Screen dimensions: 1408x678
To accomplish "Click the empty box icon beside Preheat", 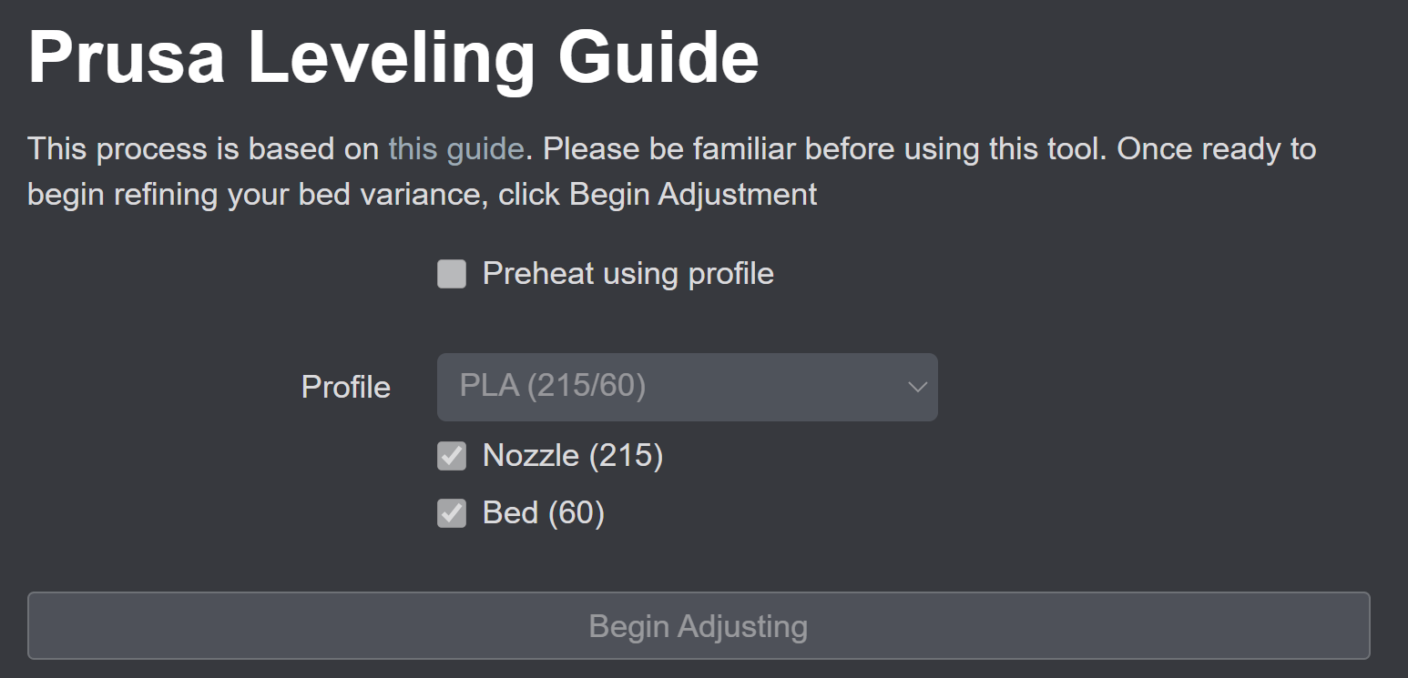I will tap(452, 274).
